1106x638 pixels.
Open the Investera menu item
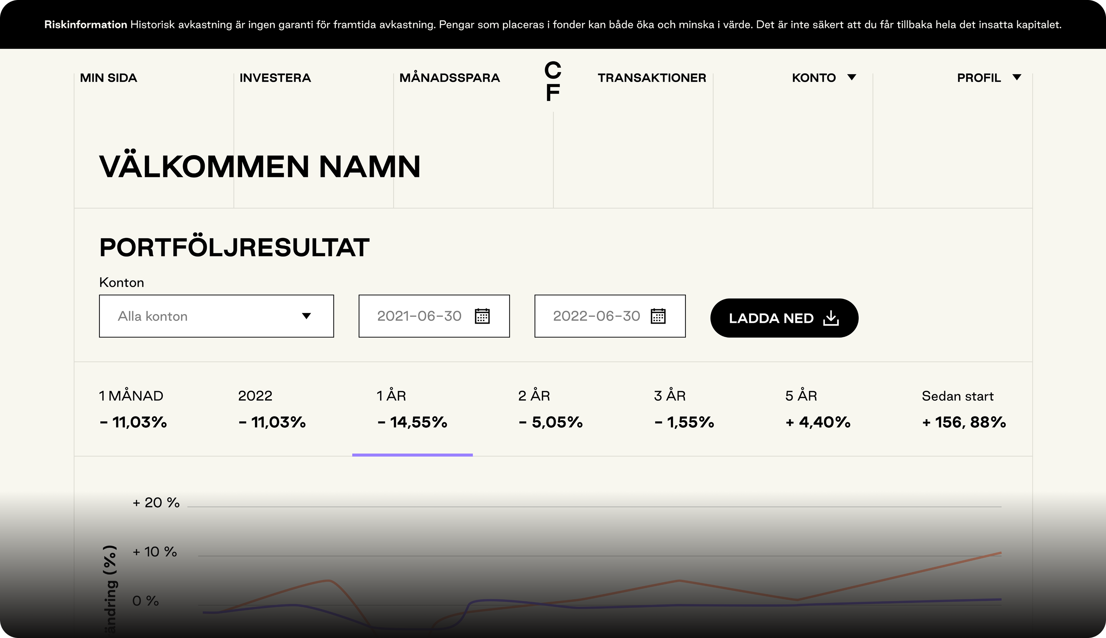coord(275,78)
